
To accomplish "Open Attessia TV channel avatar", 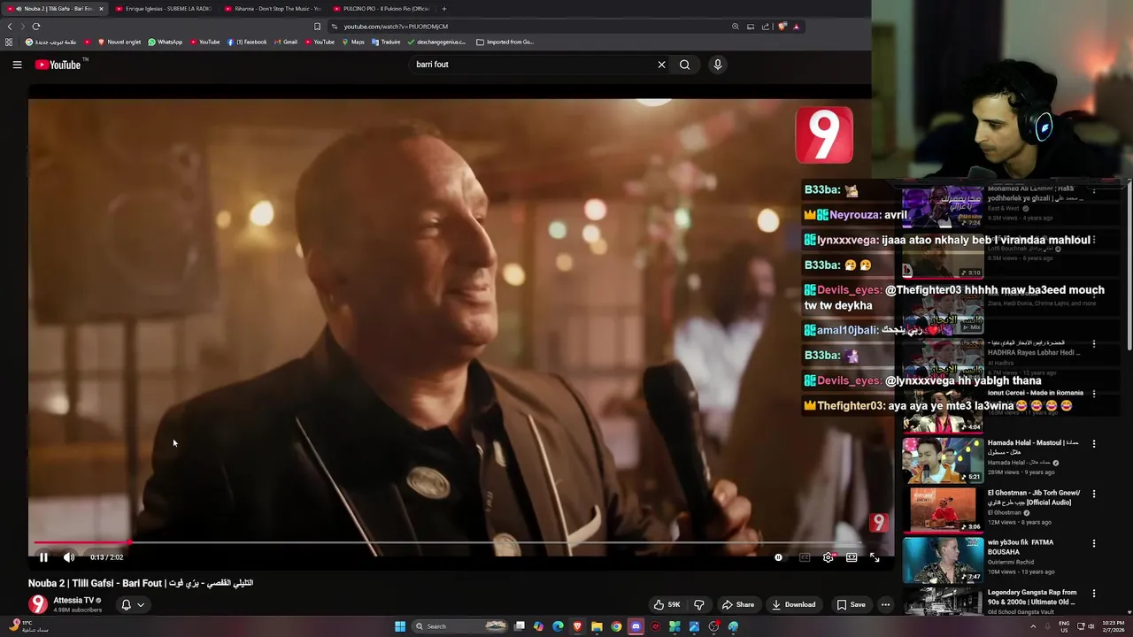I will coord(38,604).
